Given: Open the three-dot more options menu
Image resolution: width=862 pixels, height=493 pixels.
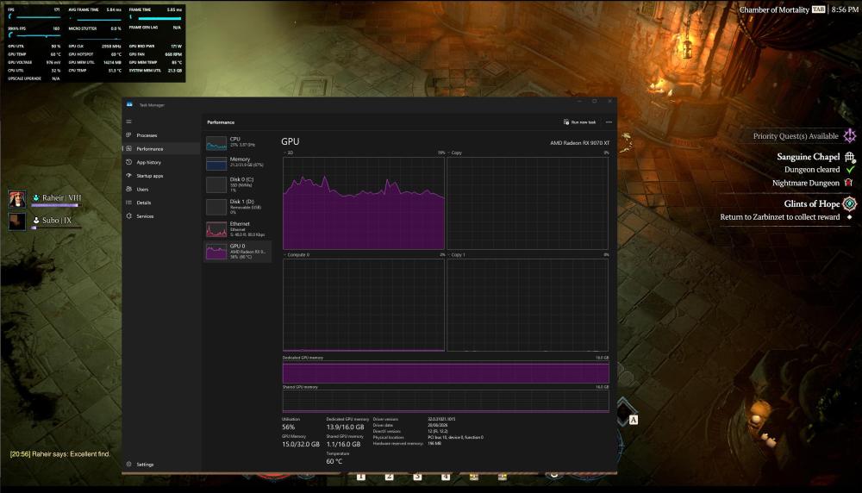Looking at the screenshot, I should pyautogui.click(x=609, y=122).
